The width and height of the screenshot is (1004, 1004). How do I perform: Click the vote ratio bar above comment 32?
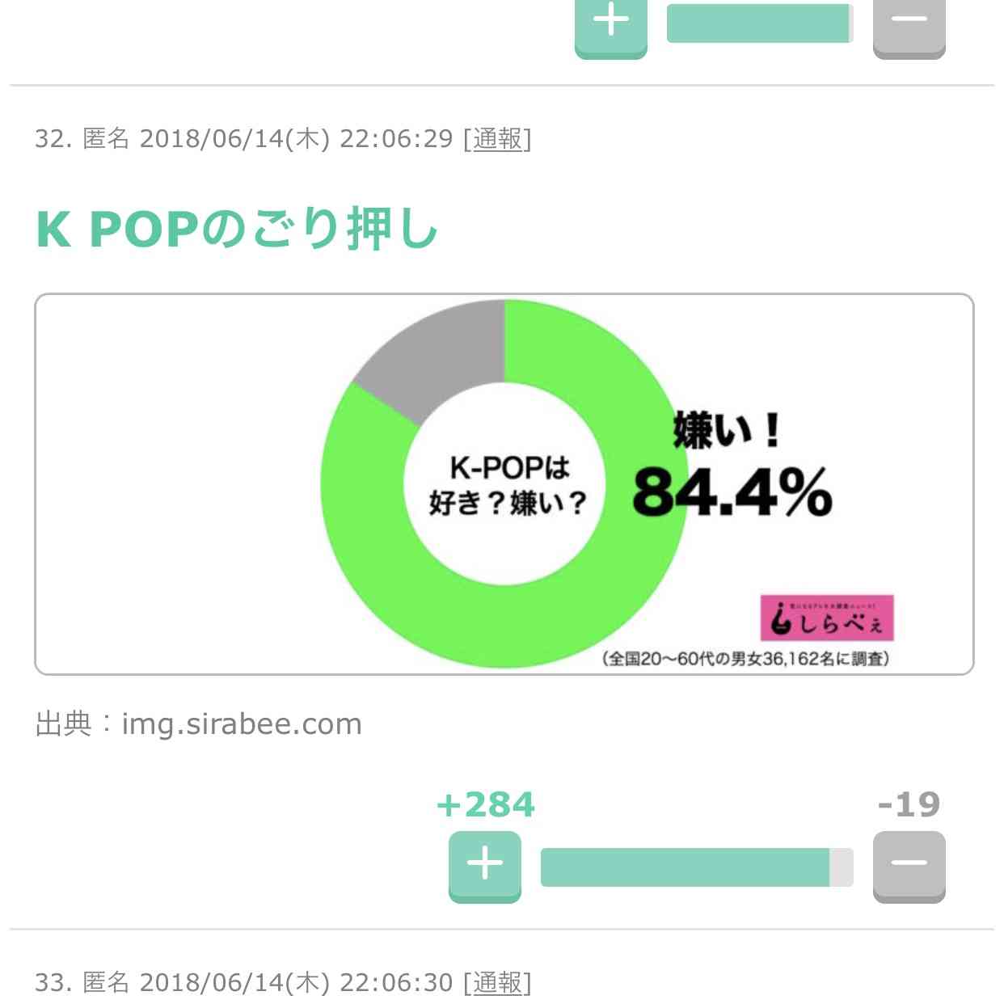[x=759, y=23]
